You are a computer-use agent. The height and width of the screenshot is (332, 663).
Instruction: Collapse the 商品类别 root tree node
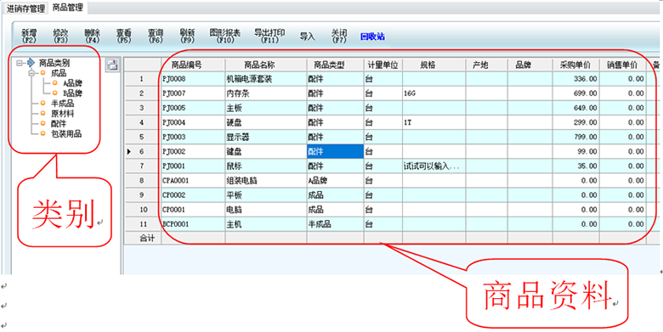(20, 64)
